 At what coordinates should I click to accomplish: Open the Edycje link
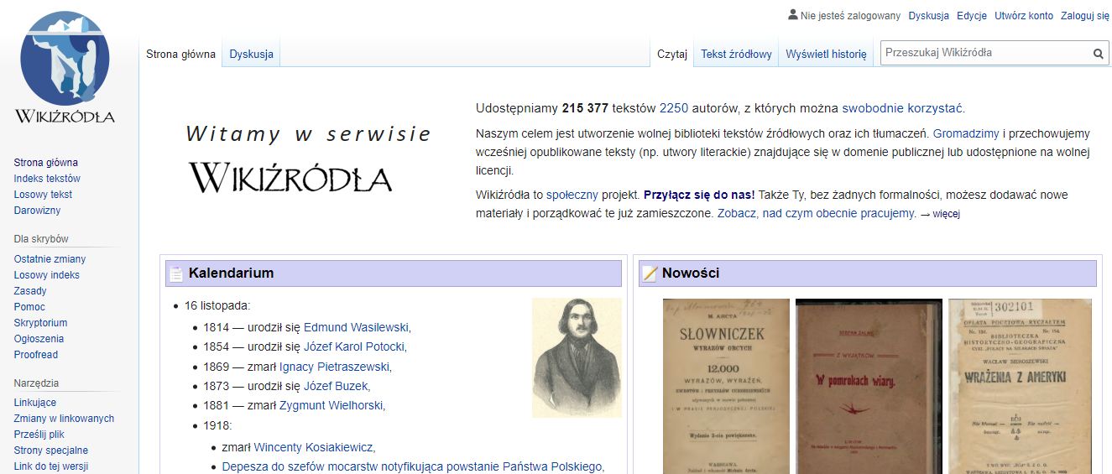(x=972, y=15)
